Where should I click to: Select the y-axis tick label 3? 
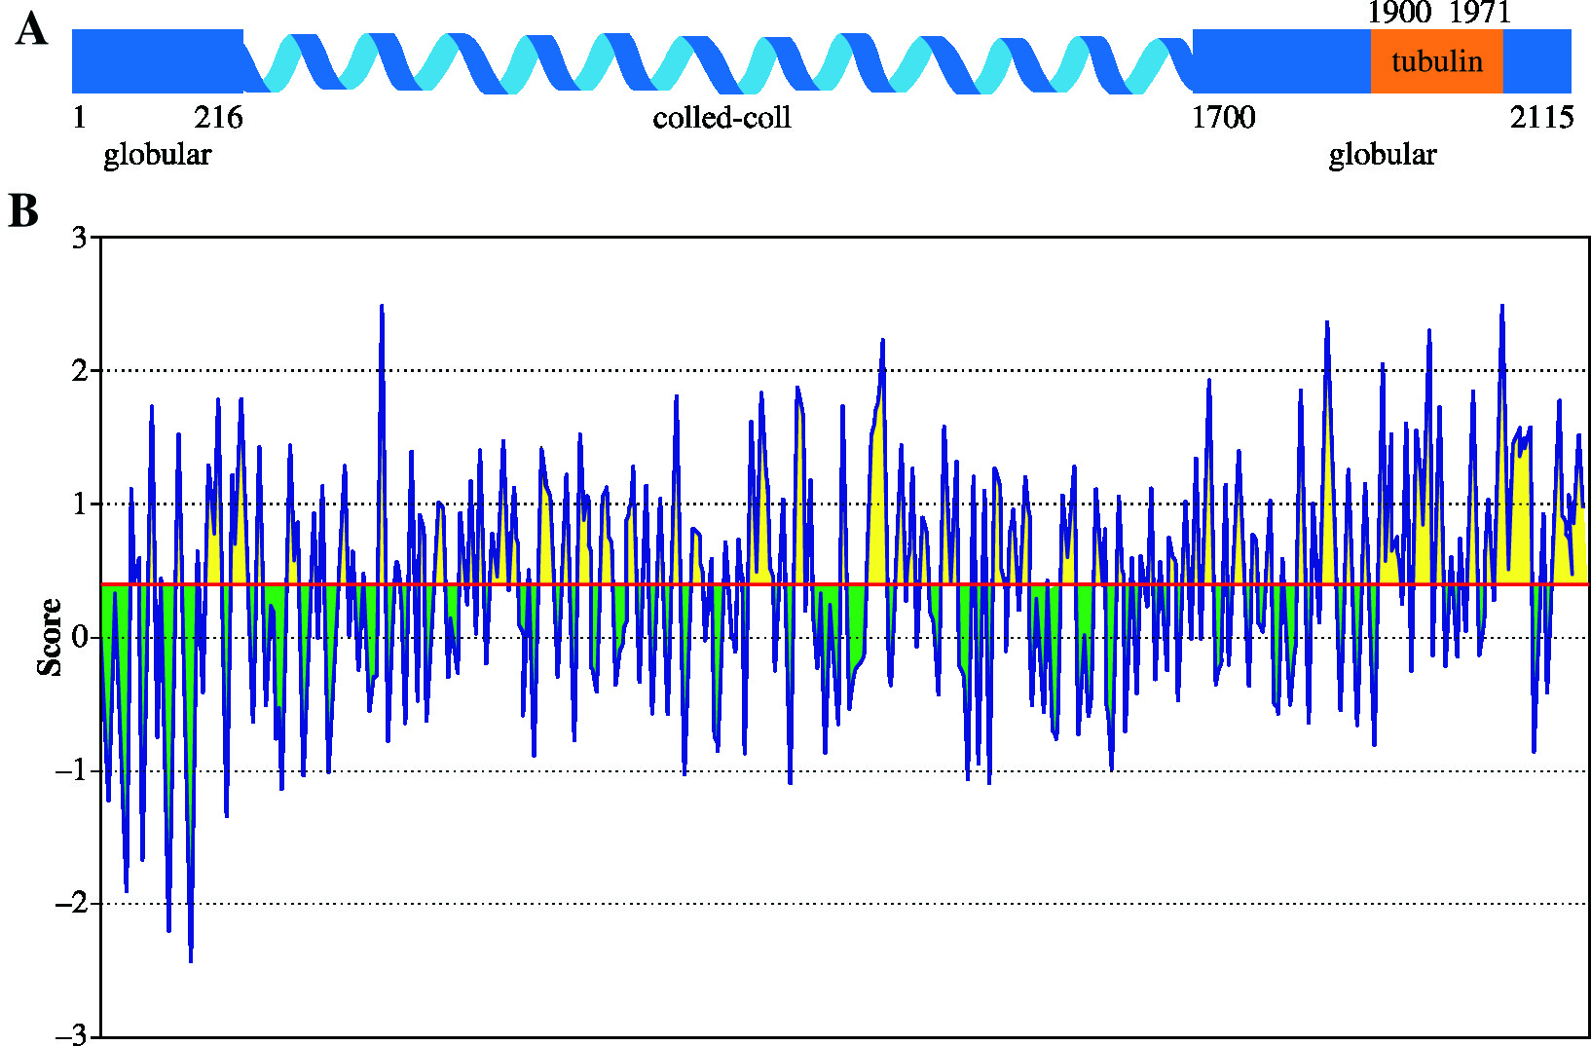click(x=80, y=238)
